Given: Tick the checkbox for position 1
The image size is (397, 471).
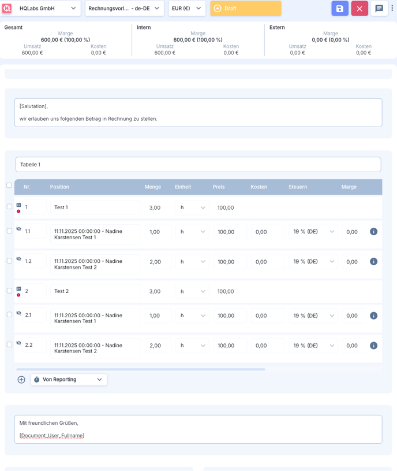Looking at the screenshot, I should tap(9, 206).
